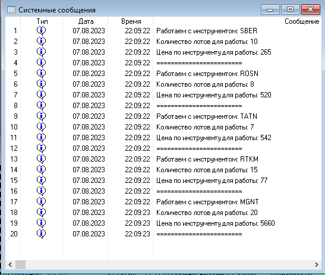The image size is (325, 275).
Task: Click the info icon in row 18
Action: [x=41, y=213]
